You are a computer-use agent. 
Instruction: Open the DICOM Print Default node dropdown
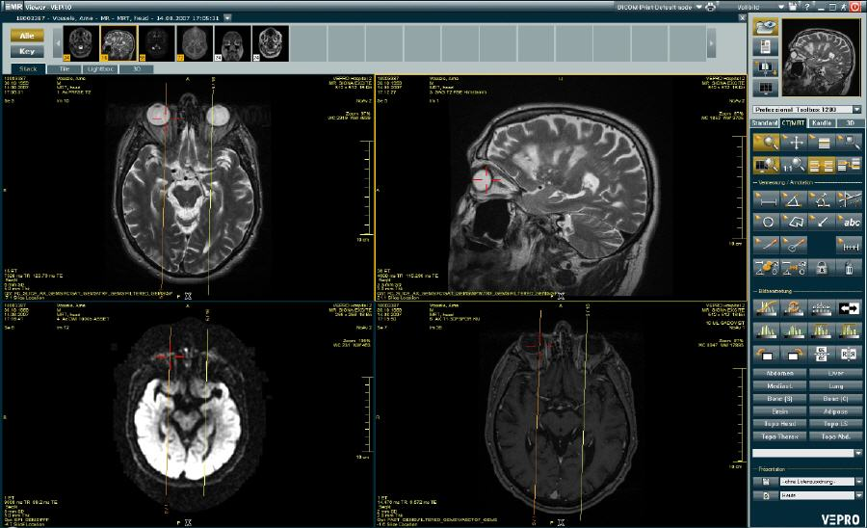[x=699, y=7]
